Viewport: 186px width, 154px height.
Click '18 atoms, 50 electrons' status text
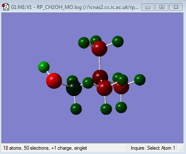27,148
